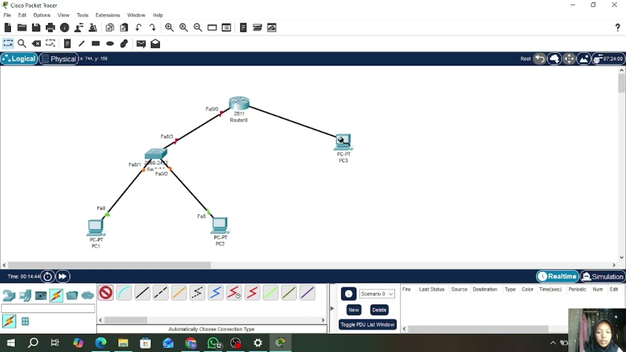
Task: Open Microsoft Edge from taskbar
Action: pyautogui.click(x=101, y=343)
